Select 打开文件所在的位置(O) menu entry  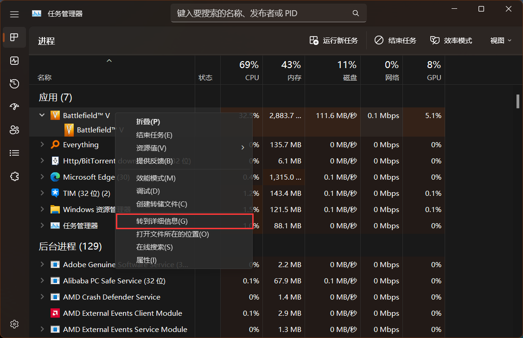184,234
